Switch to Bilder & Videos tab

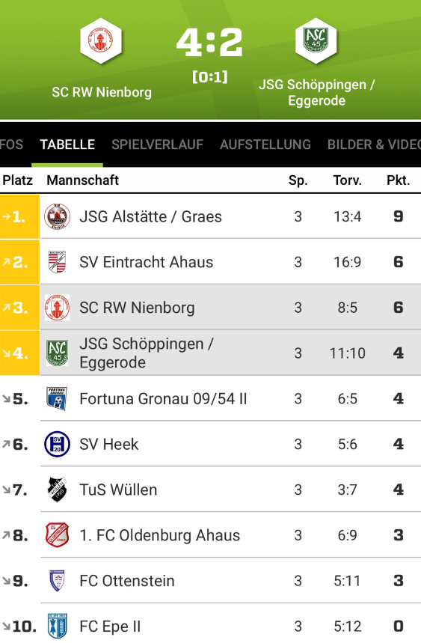pos(374,144)
